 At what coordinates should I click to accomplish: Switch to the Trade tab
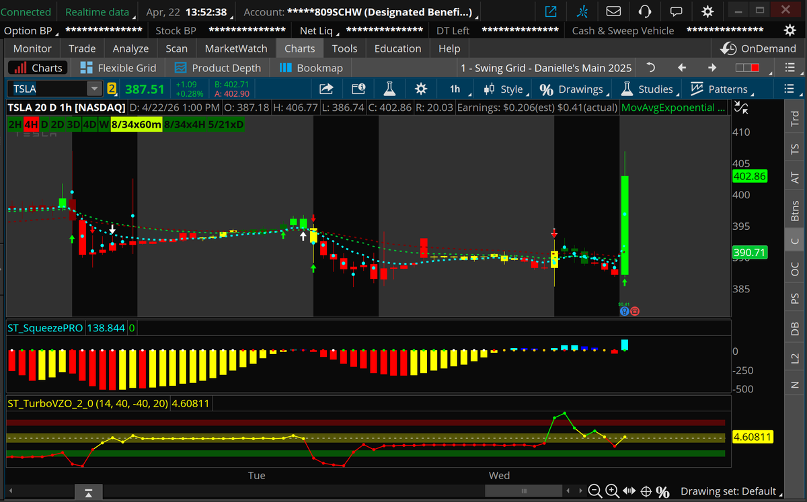click(x=82, y=48)
